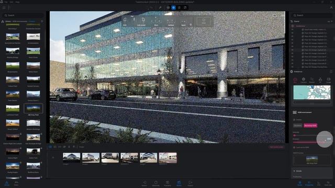The width and height of the screenshot is (335, 188).
Task: Open the Edit menu
Action: coord(12,2)
